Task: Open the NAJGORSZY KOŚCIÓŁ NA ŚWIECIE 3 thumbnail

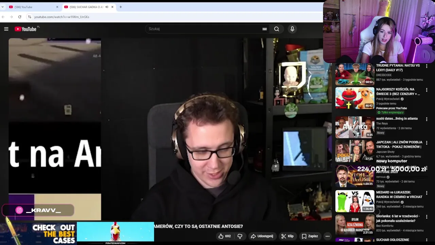Action: point(355,98)
